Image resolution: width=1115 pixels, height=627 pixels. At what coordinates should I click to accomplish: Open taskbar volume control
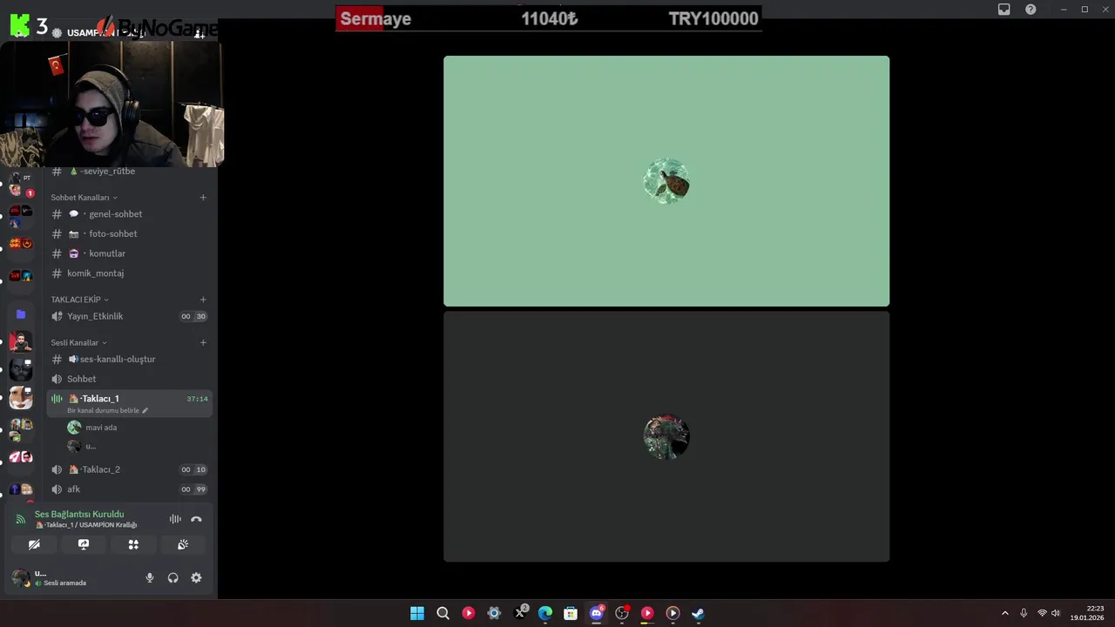[1056, 613]
